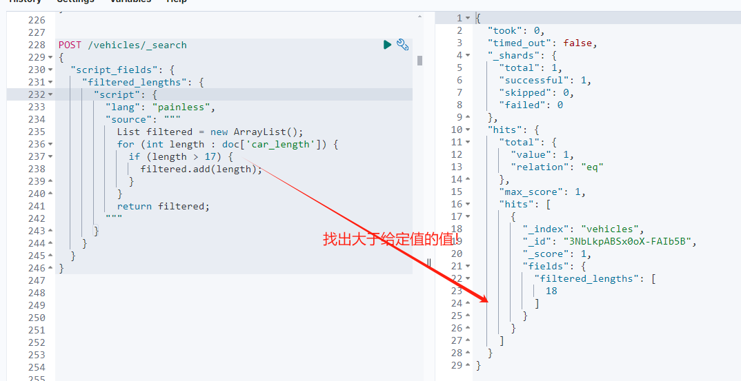Click the "_score": 1 line
The image size is (741, 381).
(x=557, y=254)
